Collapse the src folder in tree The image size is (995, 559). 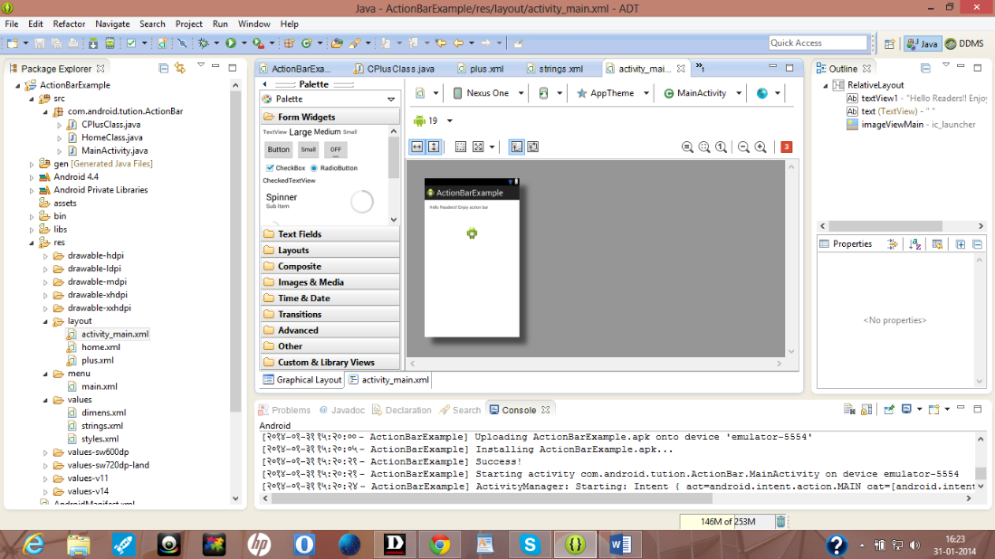pos(32,99)
